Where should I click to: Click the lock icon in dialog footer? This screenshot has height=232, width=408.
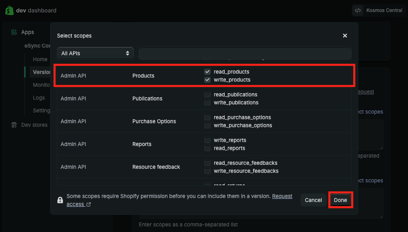tap(60, 200)
